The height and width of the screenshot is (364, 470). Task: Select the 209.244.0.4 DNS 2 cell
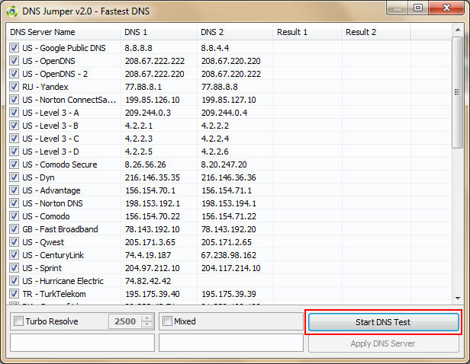tap(224, 113)
